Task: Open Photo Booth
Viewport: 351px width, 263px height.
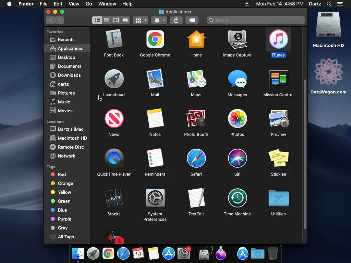Action: tap(196, 118)
